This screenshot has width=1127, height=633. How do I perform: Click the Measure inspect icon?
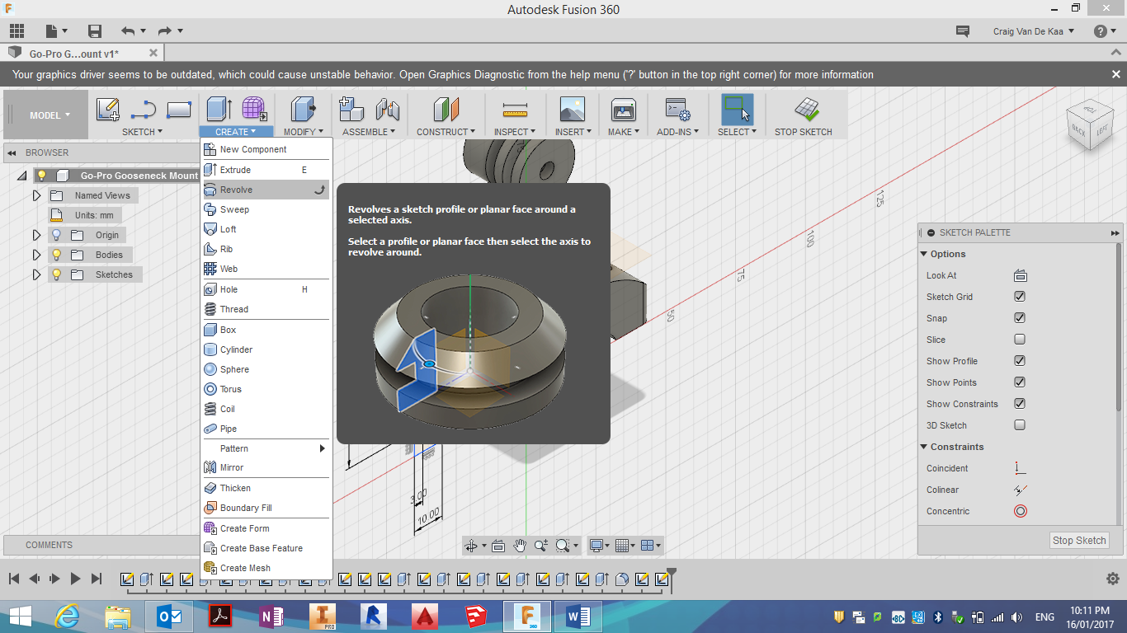tap(515, 110)
